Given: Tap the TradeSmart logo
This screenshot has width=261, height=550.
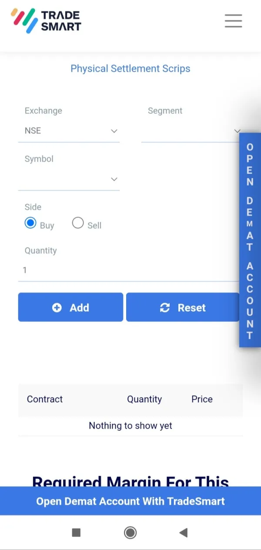Looking at the screenshot, I should (x=46, y=21).
